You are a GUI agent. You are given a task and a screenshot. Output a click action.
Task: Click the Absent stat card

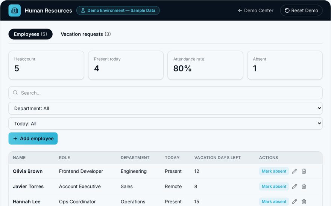(285, 65)
